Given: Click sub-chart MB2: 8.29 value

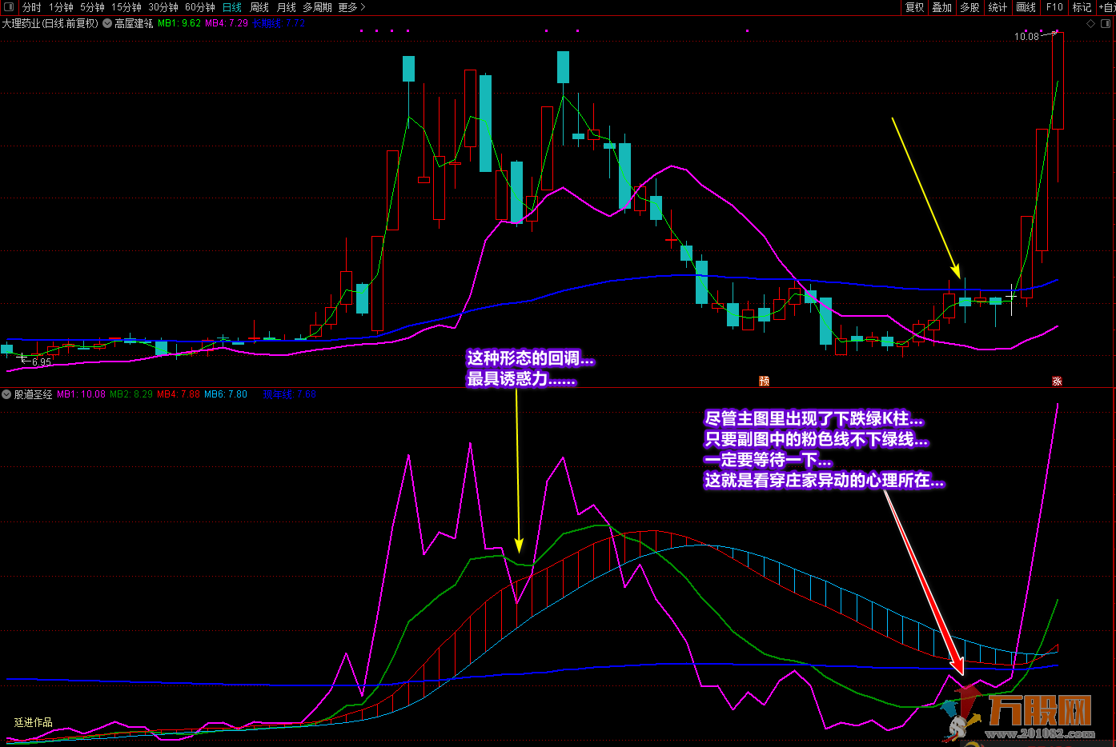Looking at the screenshot, I should 131,394.
